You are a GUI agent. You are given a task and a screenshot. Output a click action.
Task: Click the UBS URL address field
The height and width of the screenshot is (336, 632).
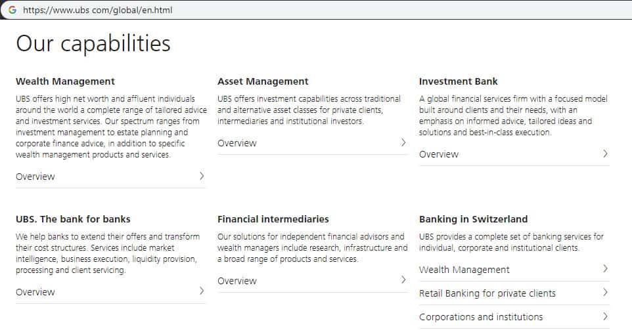[97, 10]
